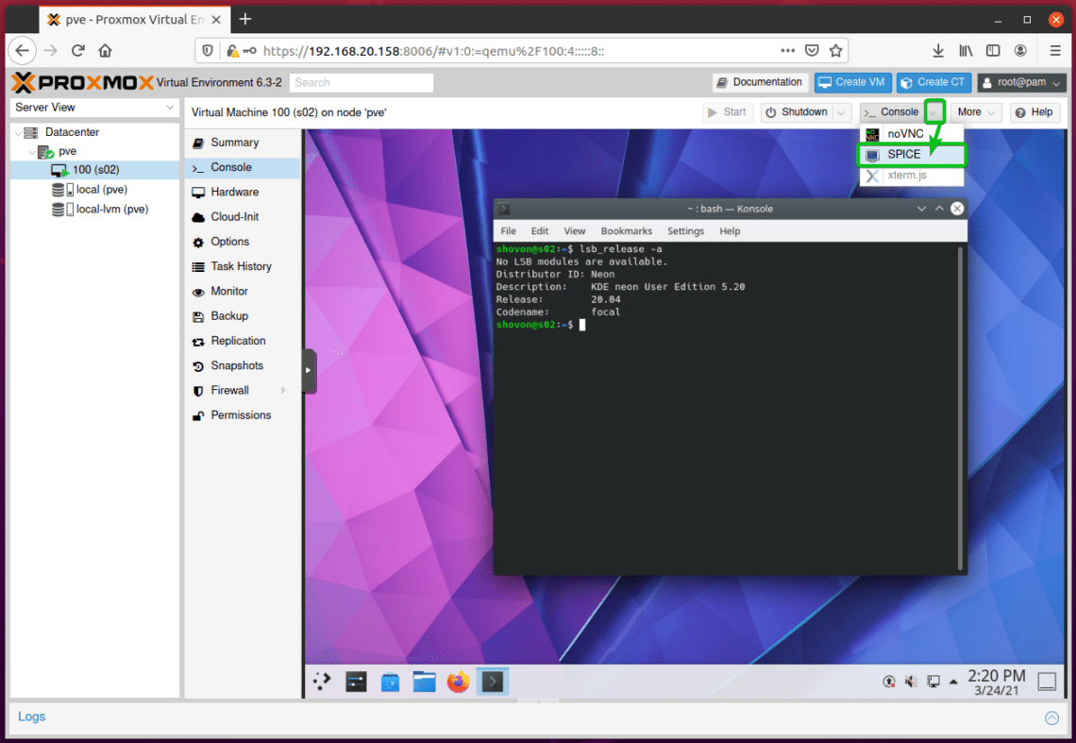
Task: Click the Console button in the toolbar
Action: 892,112
